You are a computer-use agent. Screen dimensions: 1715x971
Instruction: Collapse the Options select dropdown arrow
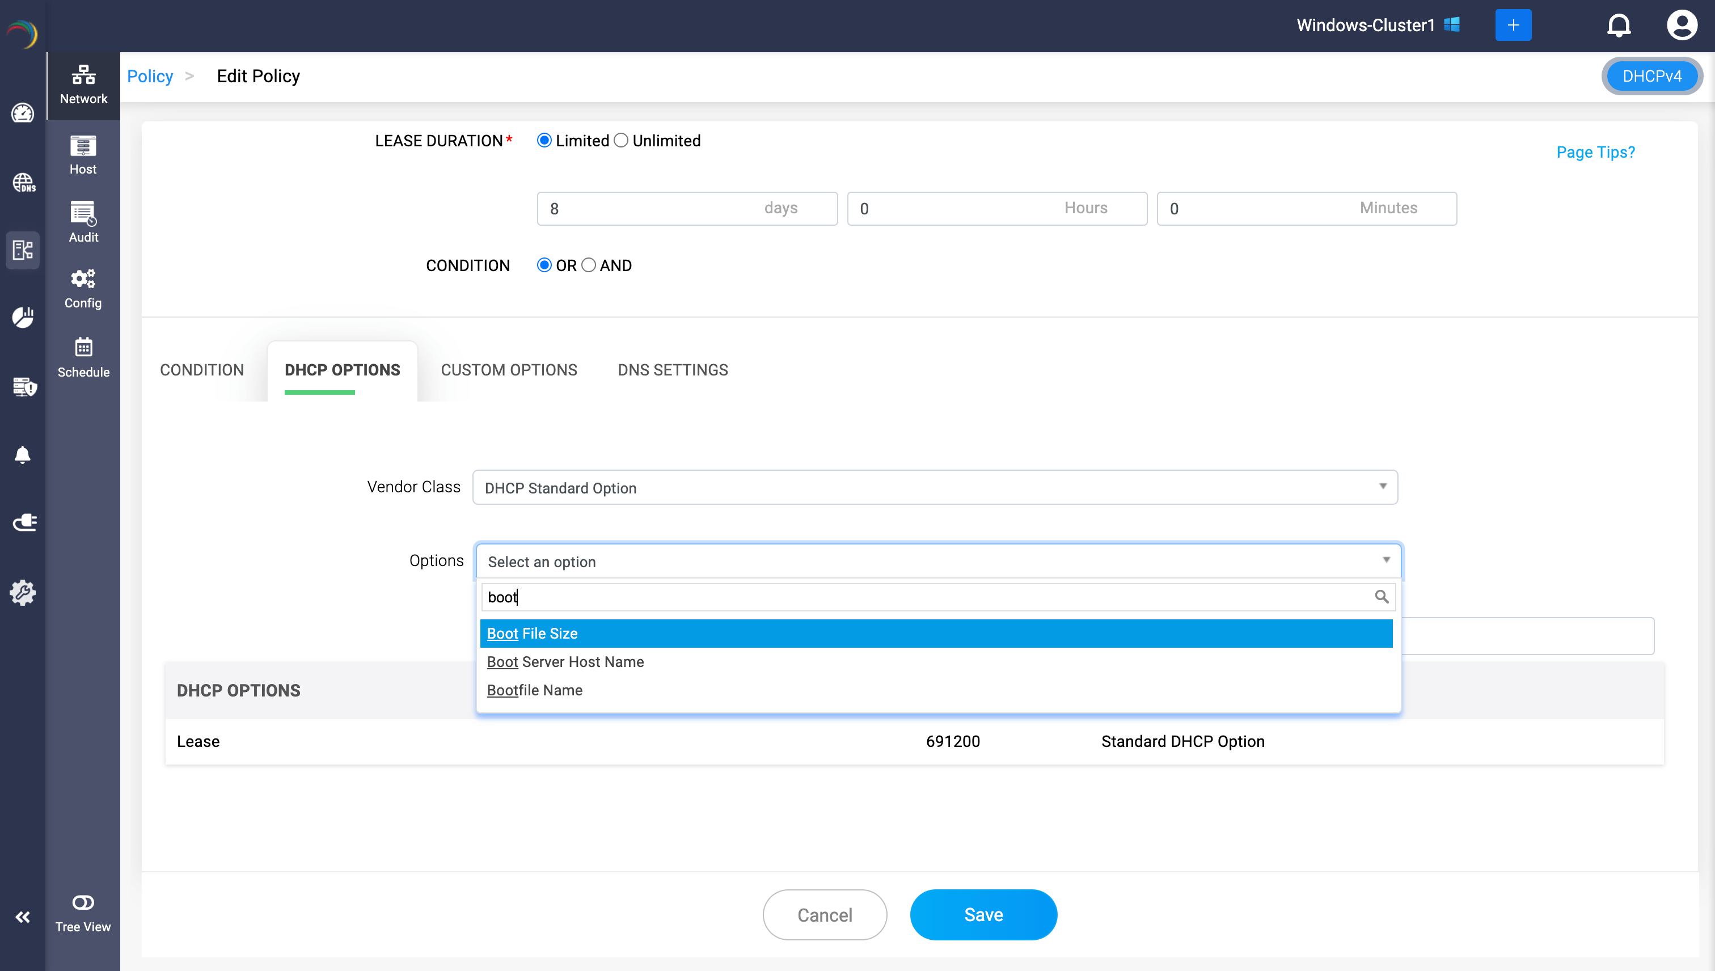coord(1385,560)
